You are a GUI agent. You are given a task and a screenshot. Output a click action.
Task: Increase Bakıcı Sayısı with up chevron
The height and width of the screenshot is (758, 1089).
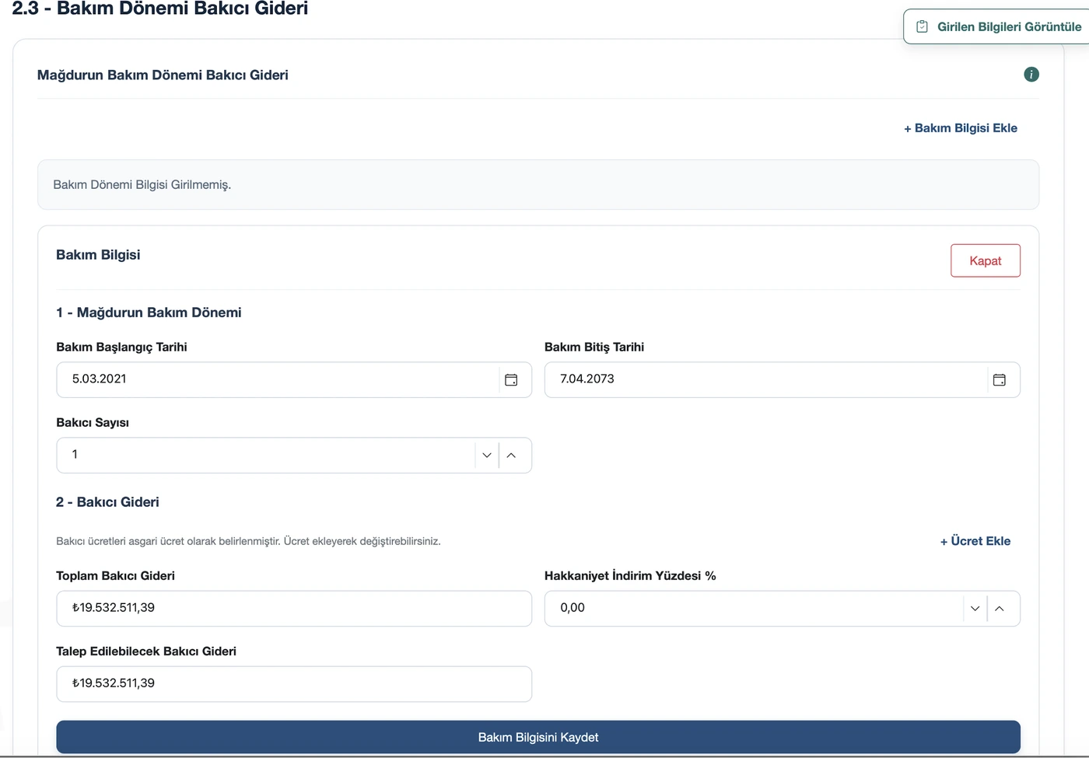(511, 456)
